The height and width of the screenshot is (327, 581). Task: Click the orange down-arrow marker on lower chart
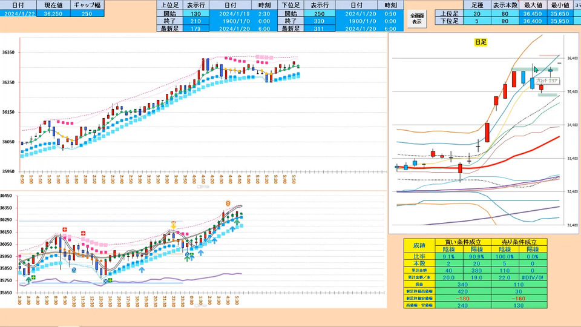click(174, 225)
